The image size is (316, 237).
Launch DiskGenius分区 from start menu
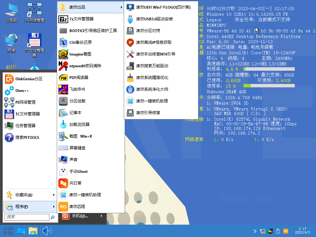pos(29,79)
